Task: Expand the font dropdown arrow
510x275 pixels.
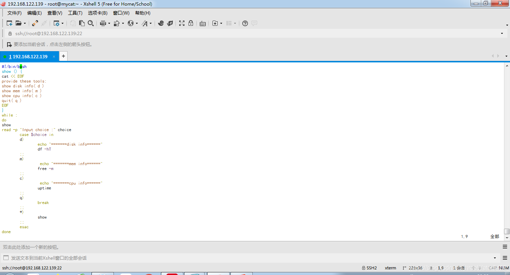Action: pyautogui.click(x=150, y=23)
